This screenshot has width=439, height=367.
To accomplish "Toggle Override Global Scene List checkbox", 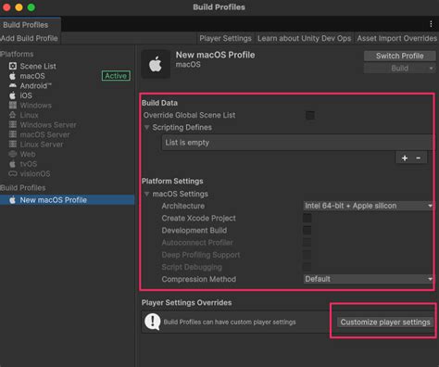I will click(x=310, y=115).
